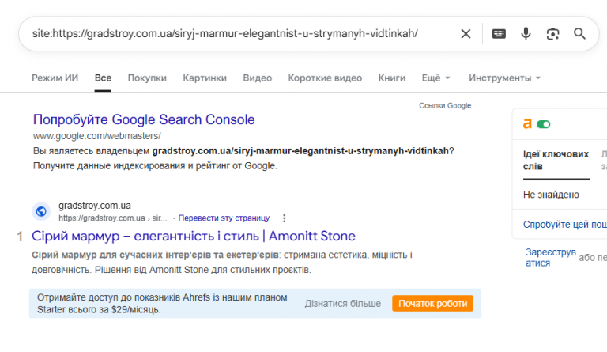Open the Сірий мармур Amonitt Stone result title
The image size is (607, 352).
tap(194, 236)
